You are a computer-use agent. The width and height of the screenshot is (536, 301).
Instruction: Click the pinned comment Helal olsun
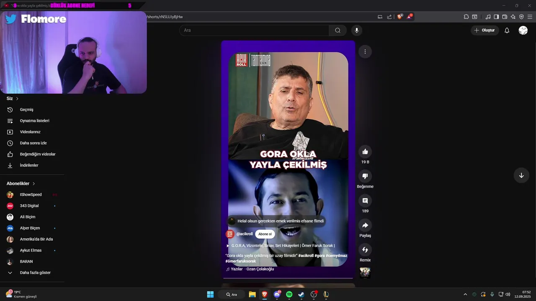click(276, 221)
